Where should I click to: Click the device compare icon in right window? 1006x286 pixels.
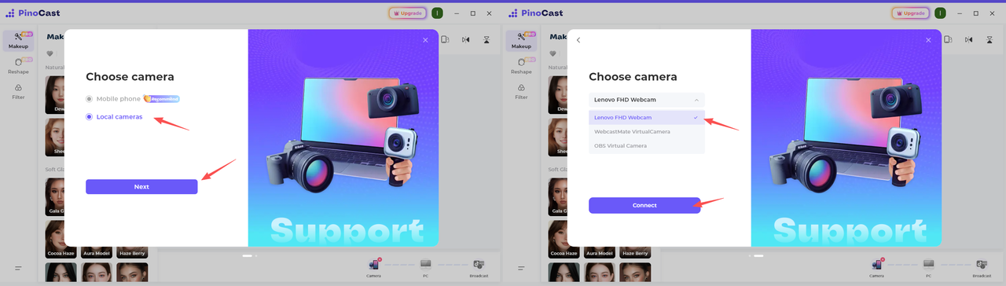[x=948, y=39]
